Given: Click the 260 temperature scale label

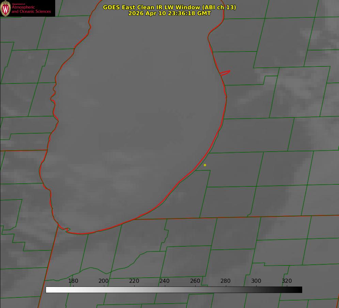Looking at the screenshot, I should point(195,281).
